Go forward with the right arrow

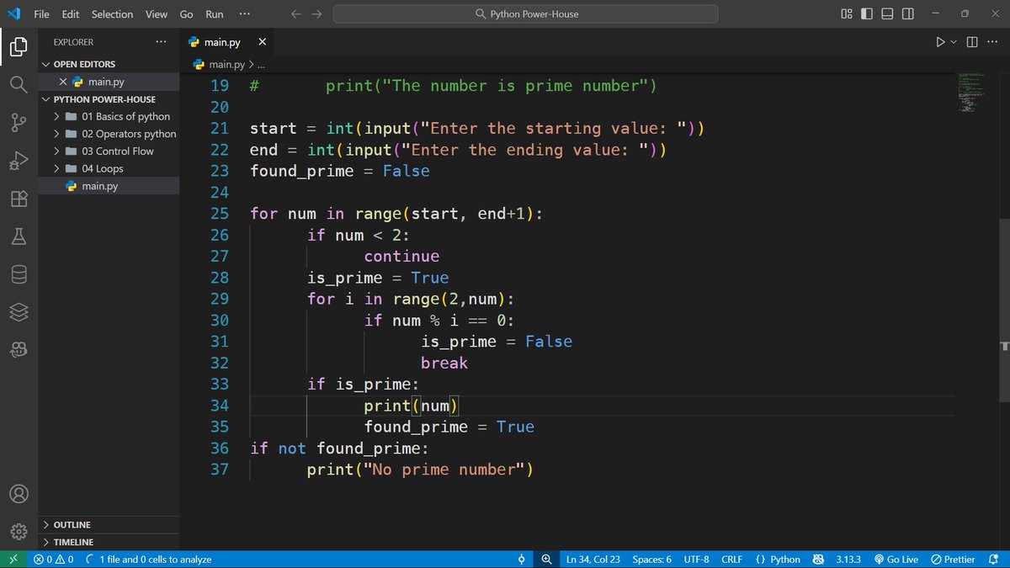coord(316,14)
